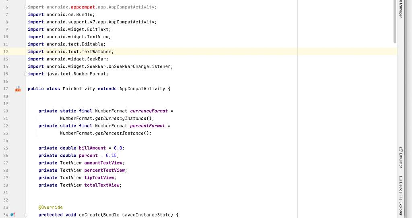
Task: Collapse the imports block with its fold marker
Action: pyautogui.click(x=25, y=7)
